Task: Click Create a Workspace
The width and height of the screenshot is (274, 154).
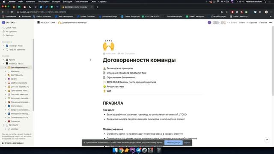Action: tap(14, 143)
